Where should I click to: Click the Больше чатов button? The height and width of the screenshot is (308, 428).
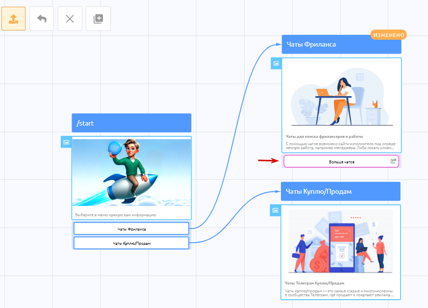(341, 161)
